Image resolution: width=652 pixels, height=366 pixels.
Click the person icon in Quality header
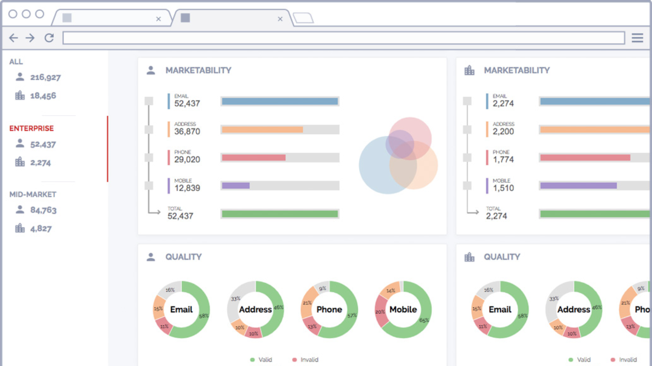coord(151,257)
